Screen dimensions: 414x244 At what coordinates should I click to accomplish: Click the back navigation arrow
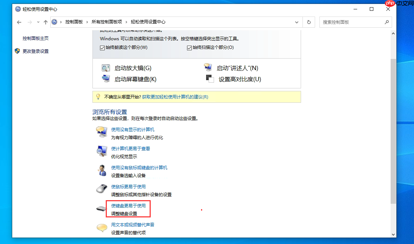click(x=19, y=22)
